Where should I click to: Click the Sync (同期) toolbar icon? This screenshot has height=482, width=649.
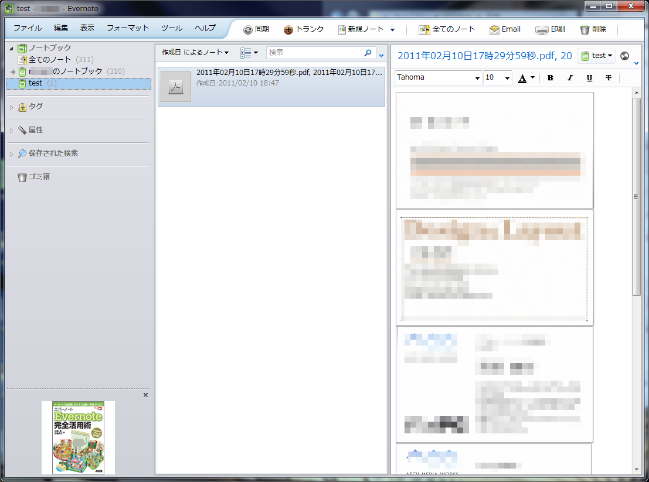tap(247, 30)
